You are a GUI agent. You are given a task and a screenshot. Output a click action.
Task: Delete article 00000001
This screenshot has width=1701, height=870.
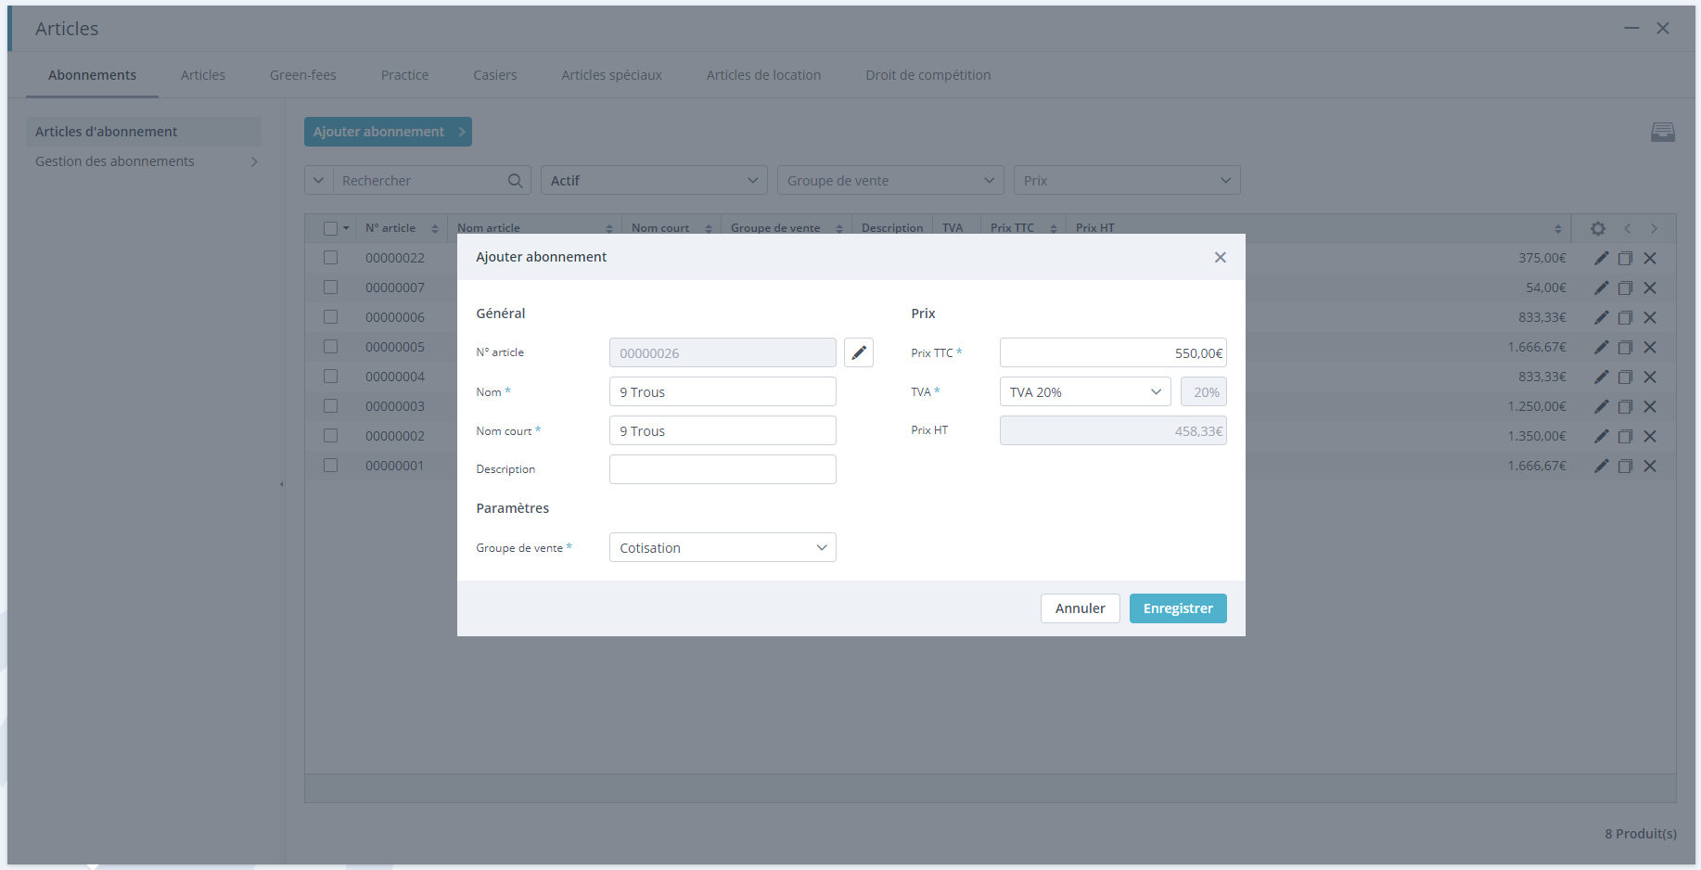point(1650,466)
